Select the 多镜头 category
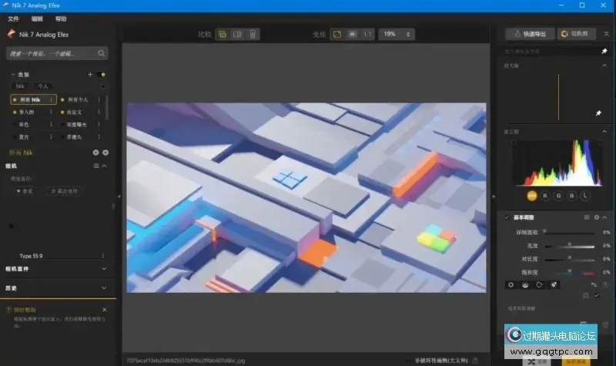The width and height of the screenshot is (616, 366). click(74, 137)
